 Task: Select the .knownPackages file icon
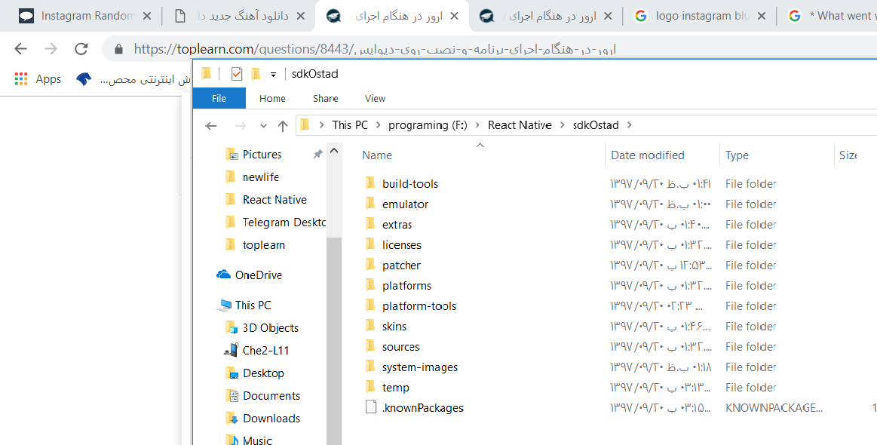click(x=370, y=407)
